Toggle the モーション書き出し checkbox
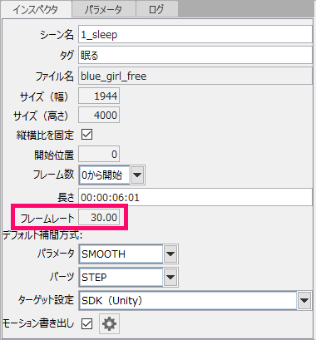This screenshot has width=316, height=340. click(86, 323)
